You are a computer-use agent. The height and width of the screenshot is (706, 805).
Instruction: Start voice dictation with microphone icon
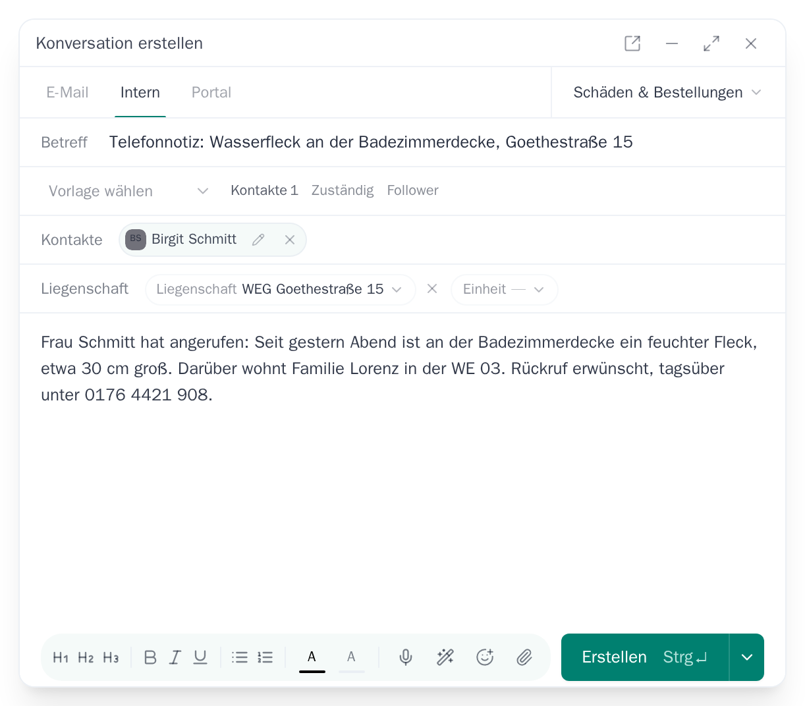406,657
